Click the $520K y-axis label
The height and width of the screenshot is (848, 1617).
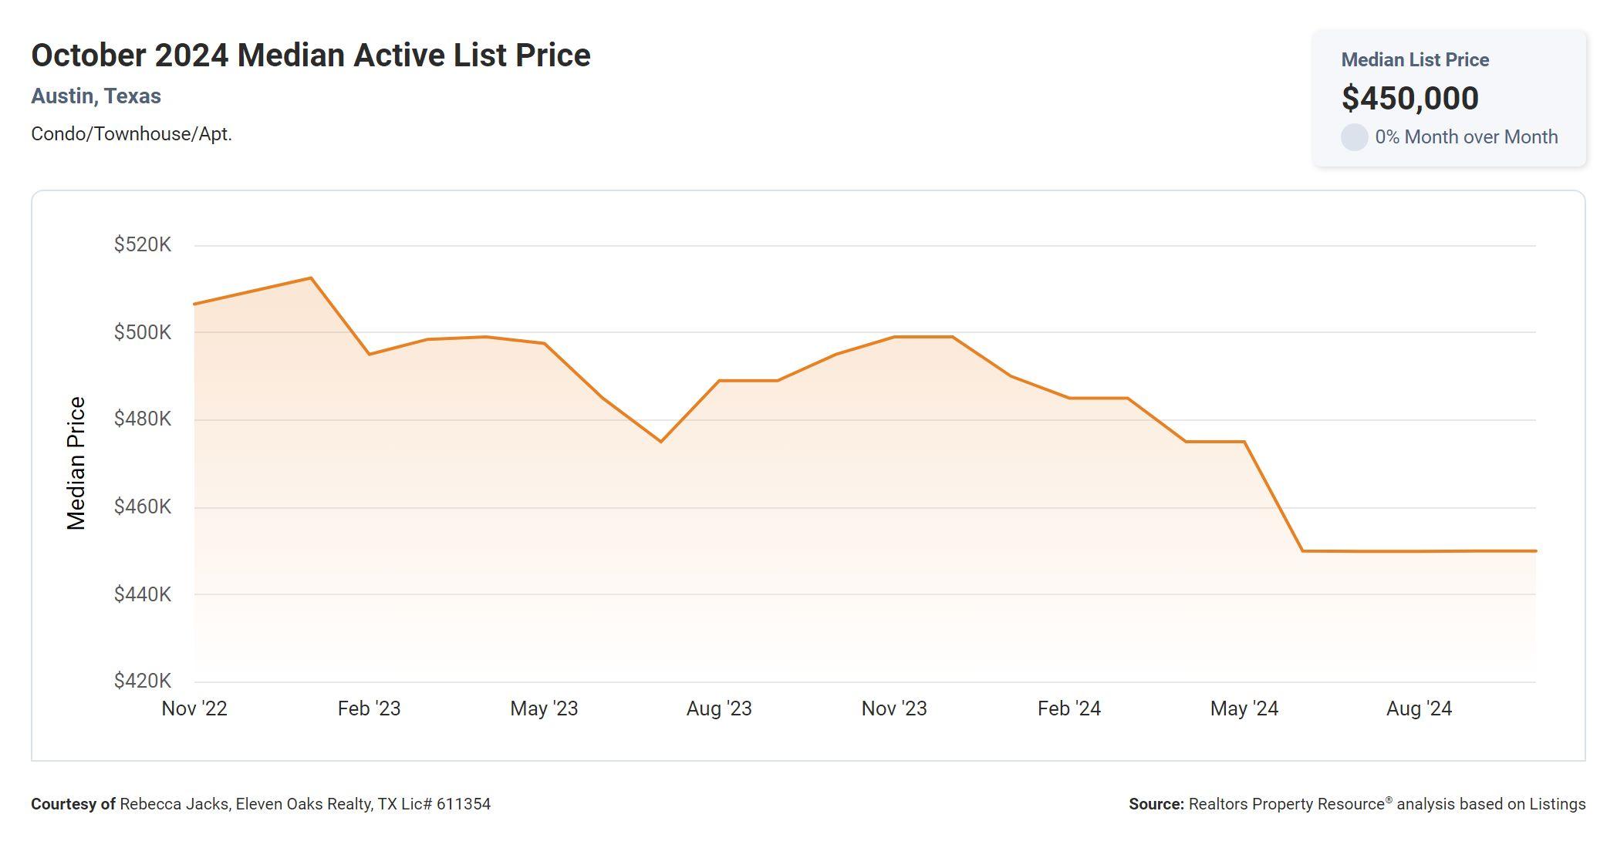pos(143,245)
